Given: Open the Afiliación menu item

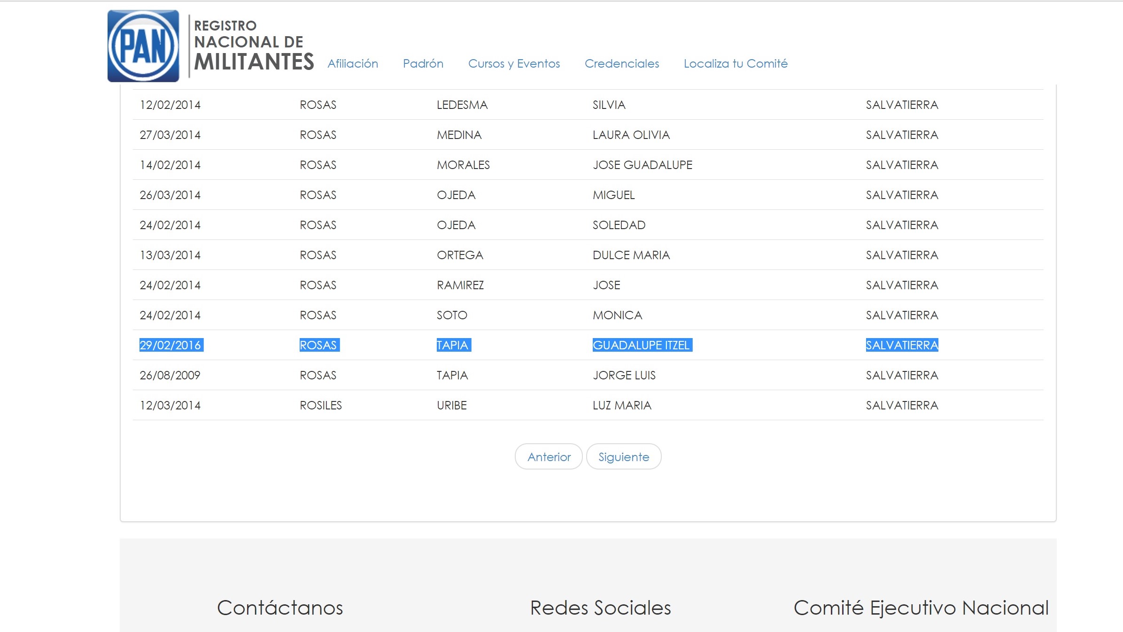Looking at the screenshot, I should pos(353,64).
